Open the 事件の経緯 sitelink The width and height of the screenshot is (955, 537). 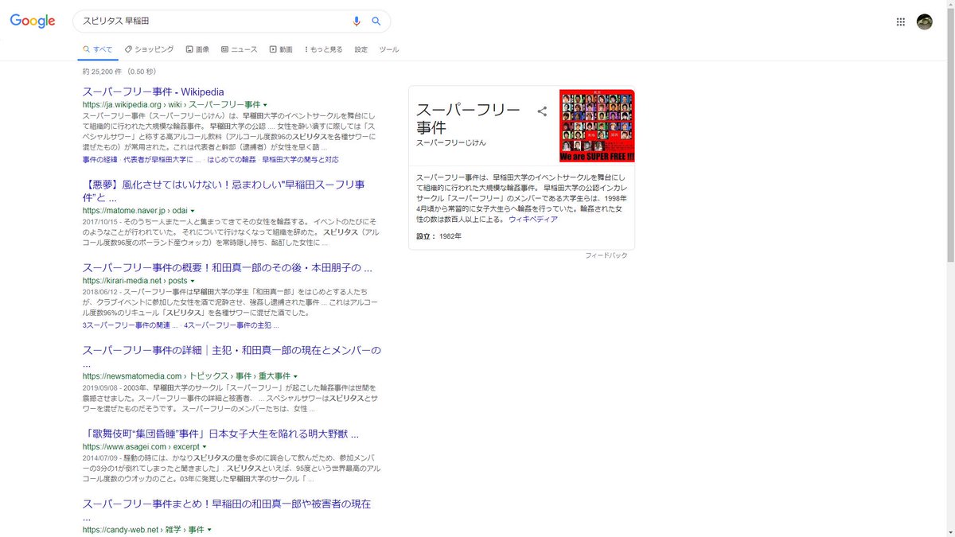pyautogui.click(x=99, y=159)
